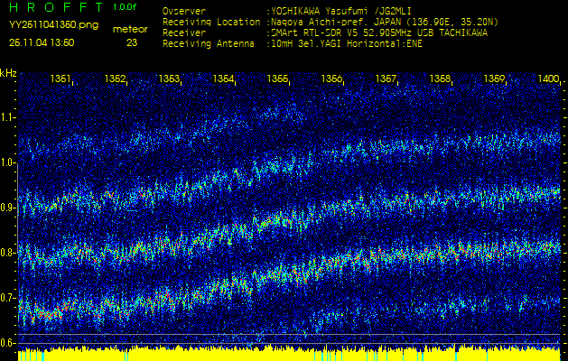The height and width of the screenshot is (361, 568).
Task: Jump to the 1355 time marker
Action: [x=278, y=79]
